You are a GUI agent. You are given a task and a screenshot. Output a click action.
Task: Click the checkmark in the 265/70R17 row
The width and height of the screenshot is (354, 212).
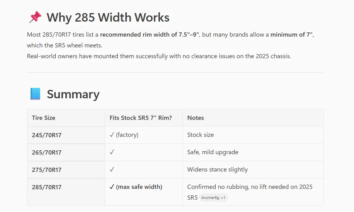click(112, 152)
